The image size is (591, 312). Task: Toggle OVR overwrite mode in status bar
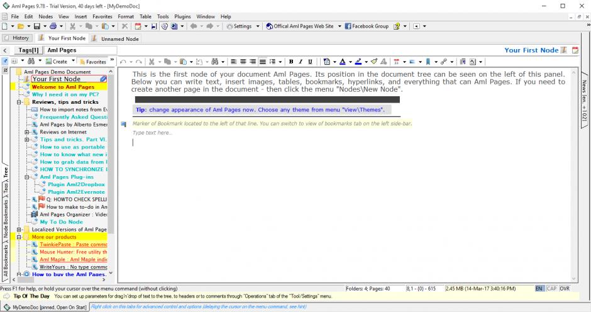pyautogui.click(x=564, y=289)
